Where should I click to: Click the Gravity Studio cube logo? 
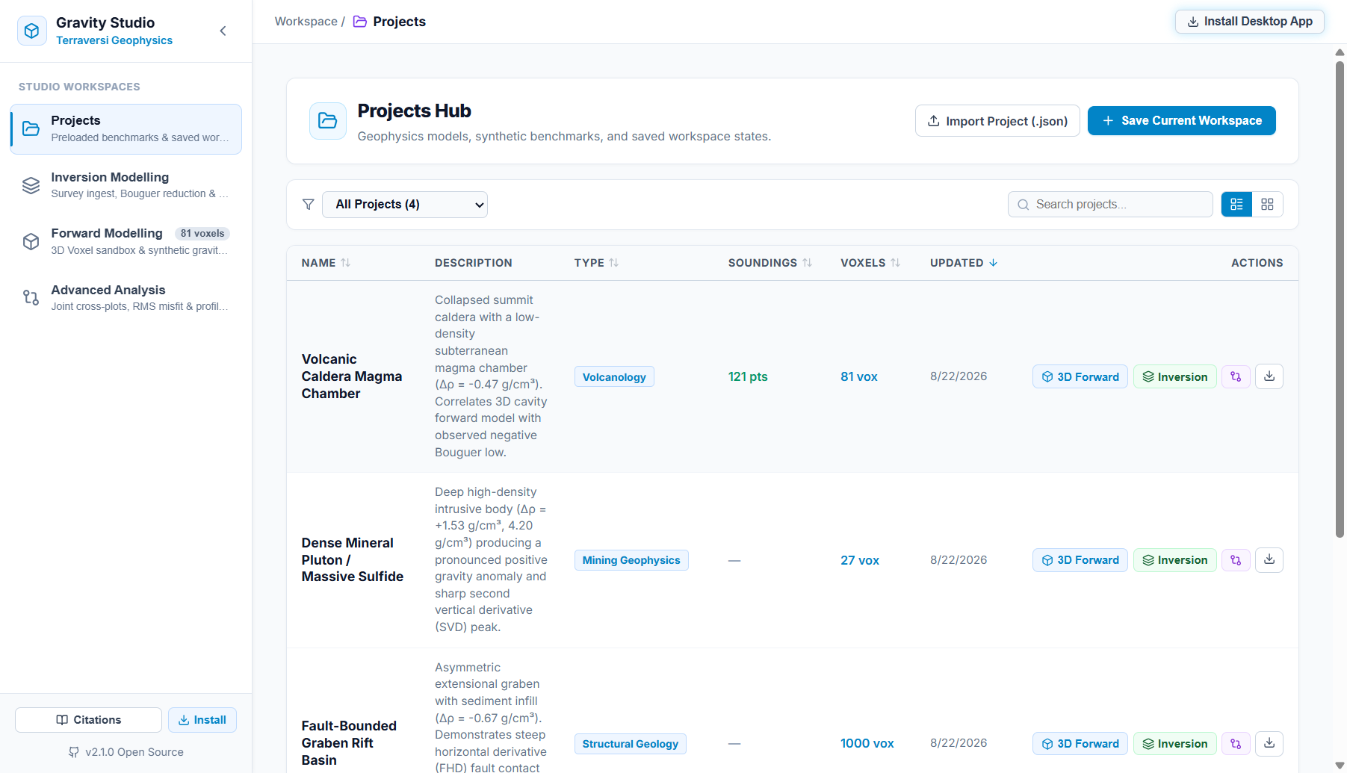click(x=31, y=31)
